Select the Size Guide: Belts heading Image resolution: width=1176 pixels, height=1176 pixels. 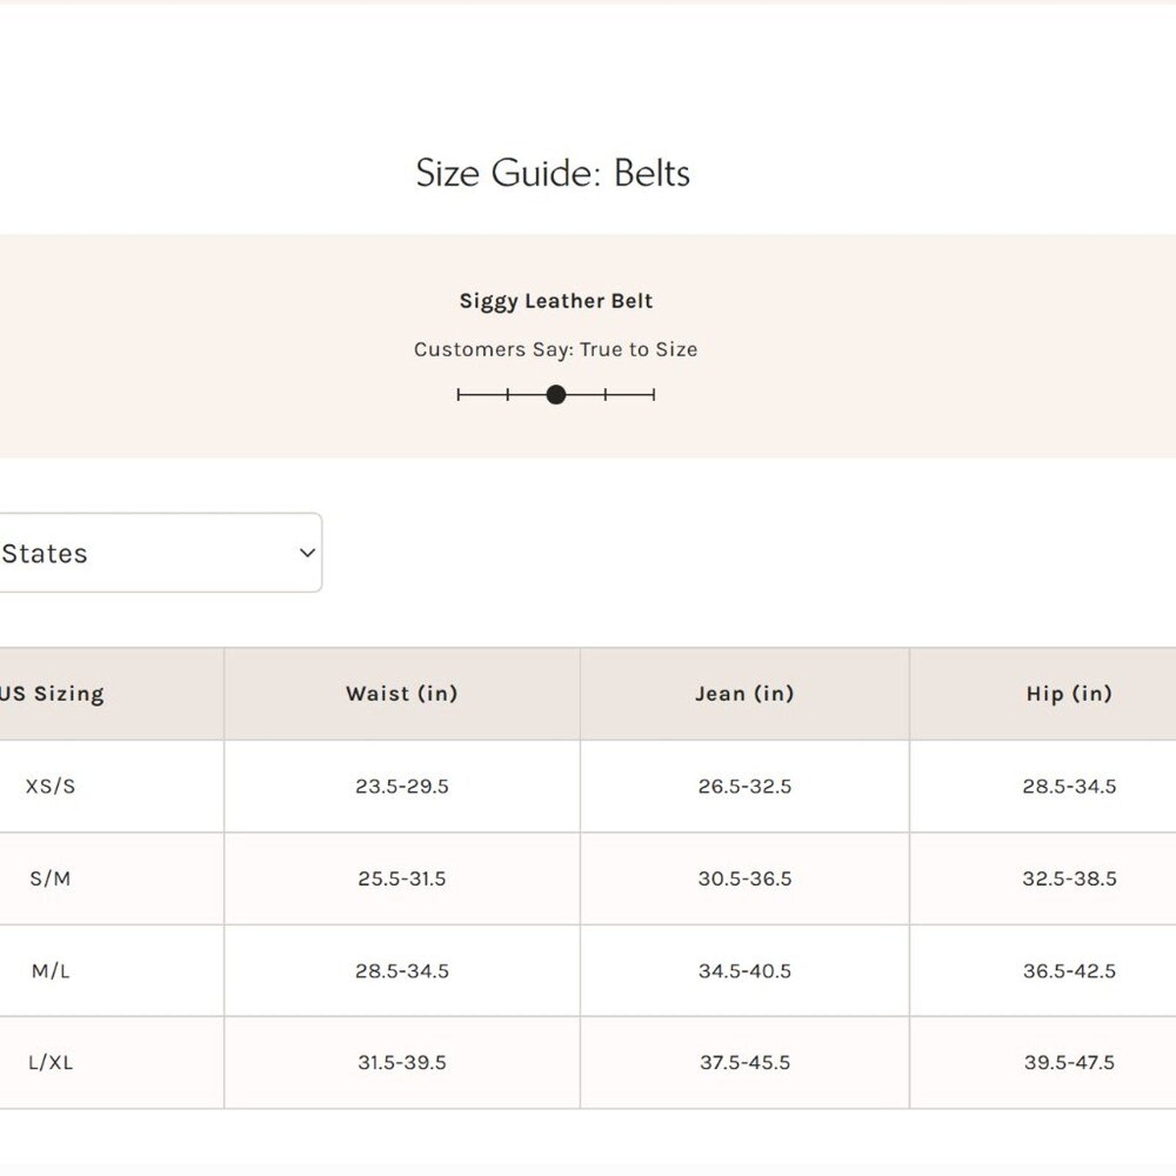(x=553, y=173)
